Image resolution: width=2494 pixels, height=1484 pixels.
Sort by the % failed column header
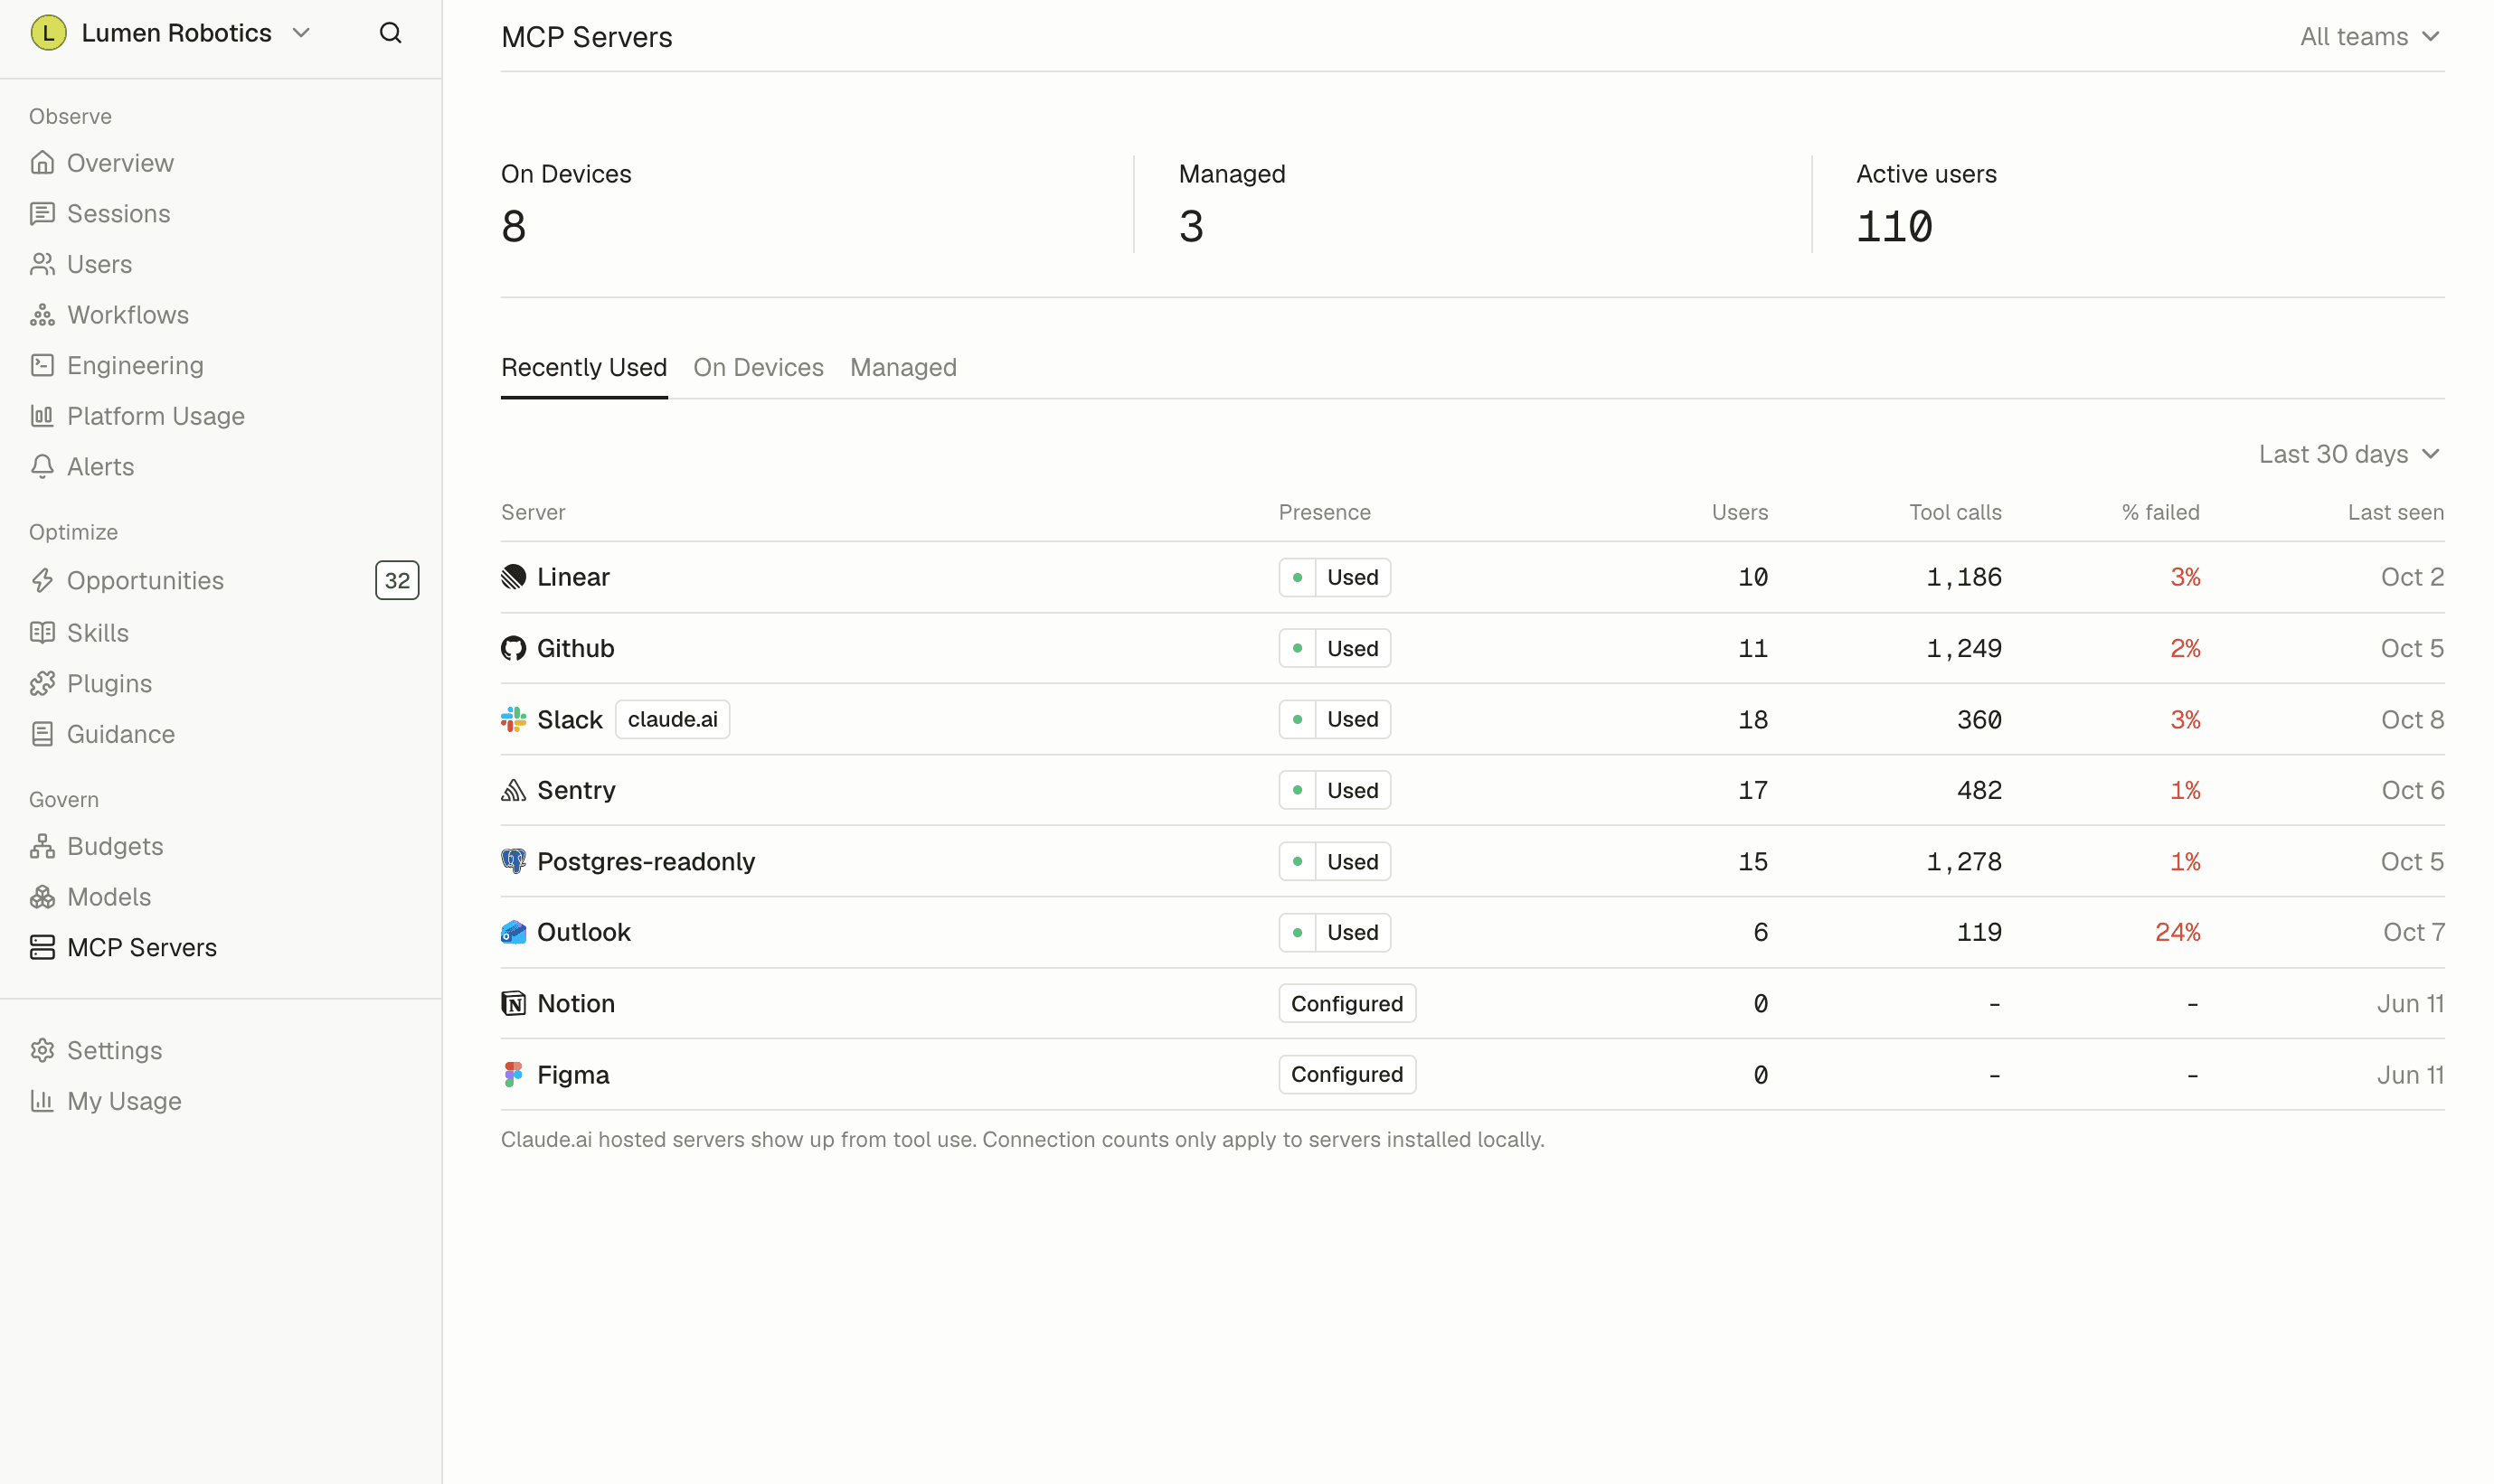click(x=2159, y=512)
